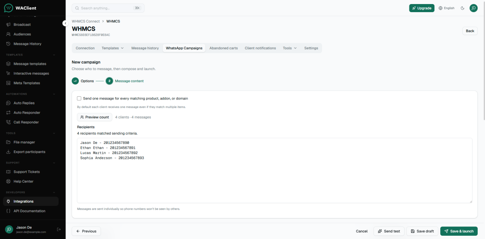Click recipient line Lucas Martin - 201234567892

coord(109,153)
